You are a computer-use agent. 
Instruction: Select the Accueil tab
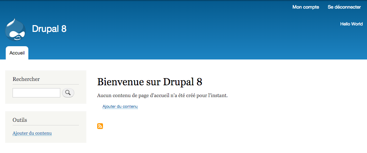(17, 53)
